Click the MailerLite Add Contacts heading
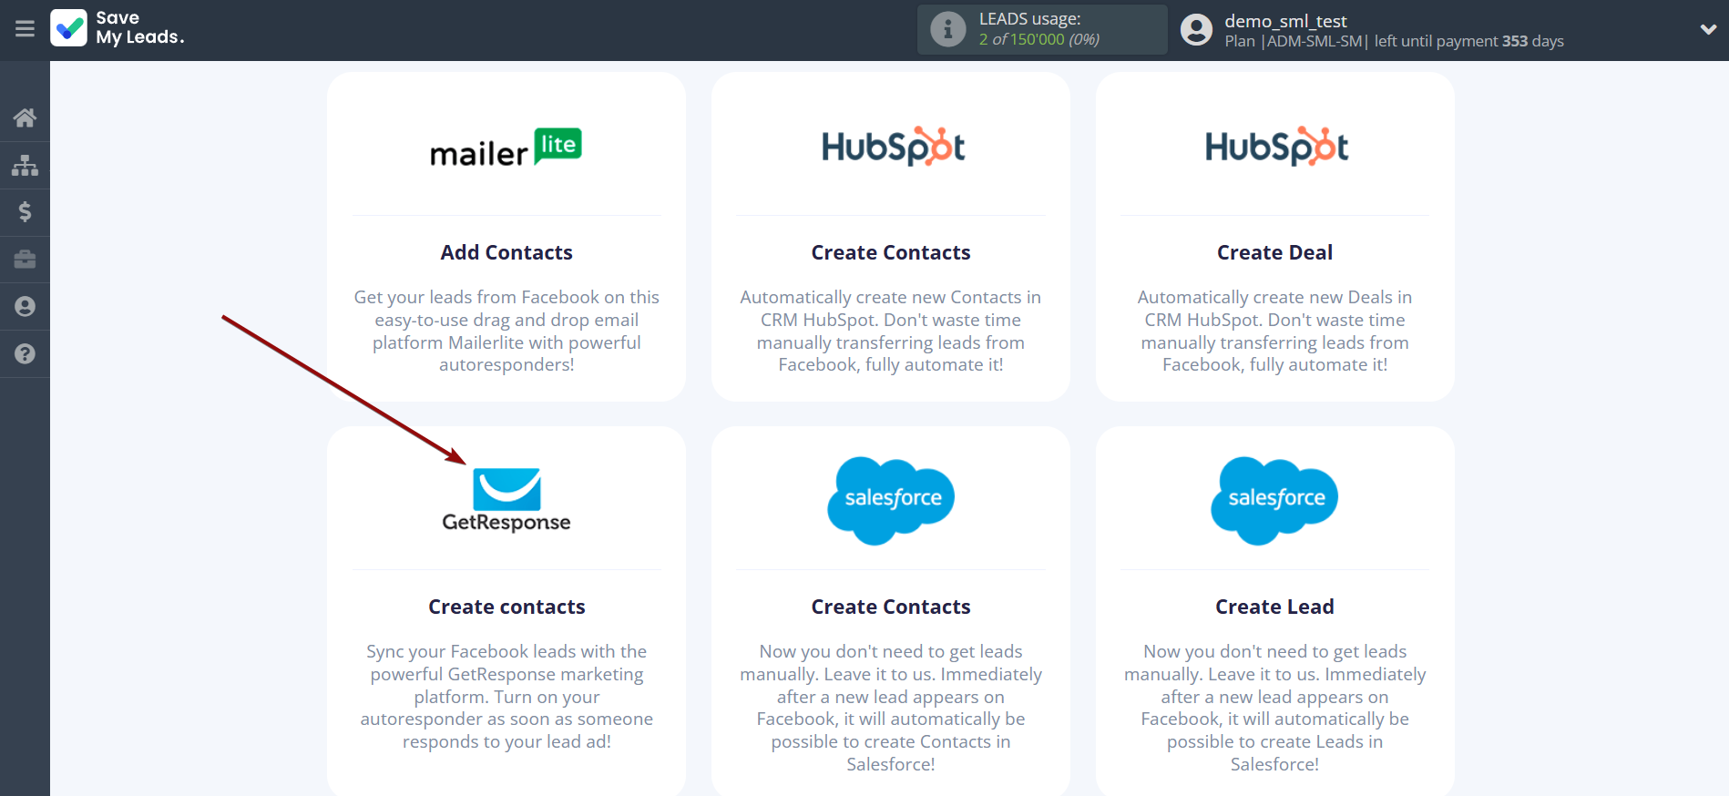The height and width of the screenshot is (796, 1729). 506,252
